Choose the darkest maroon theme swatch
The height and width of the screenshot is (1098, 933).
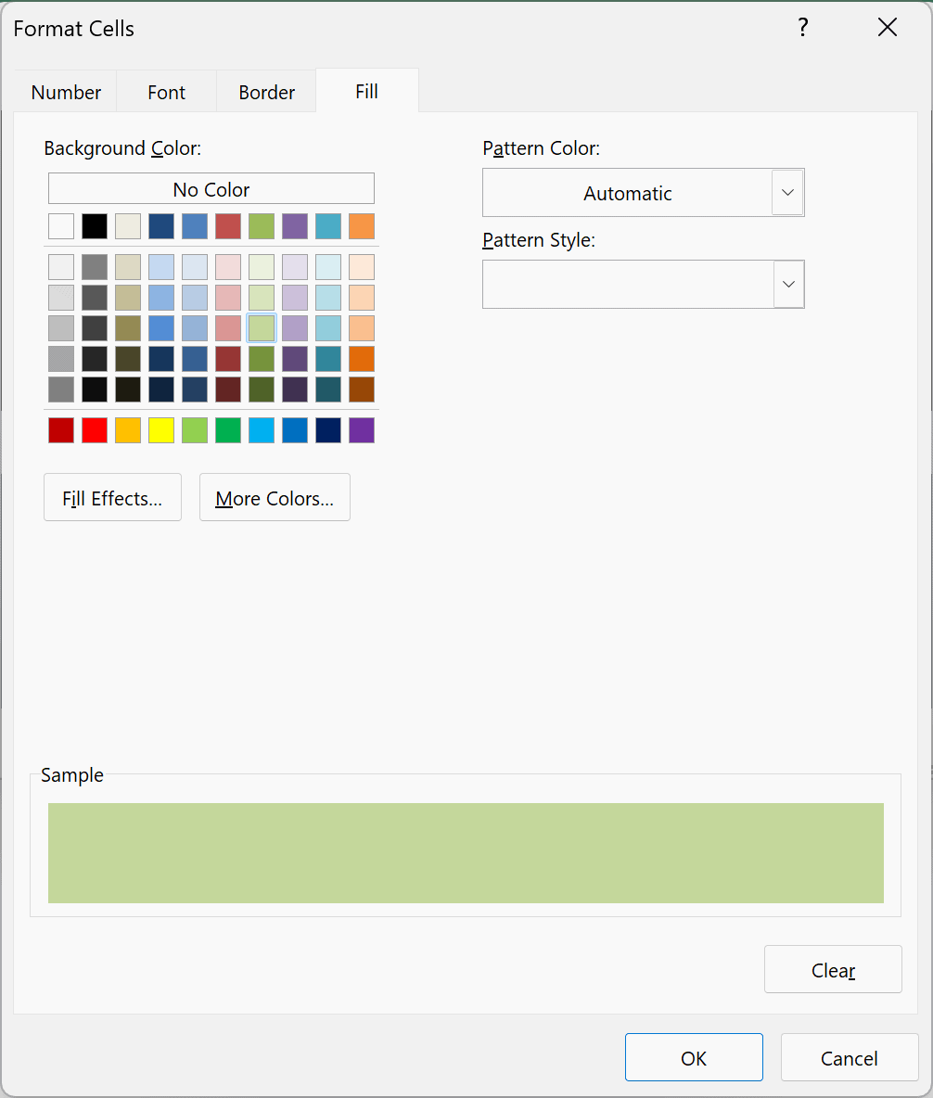[228, 389]
